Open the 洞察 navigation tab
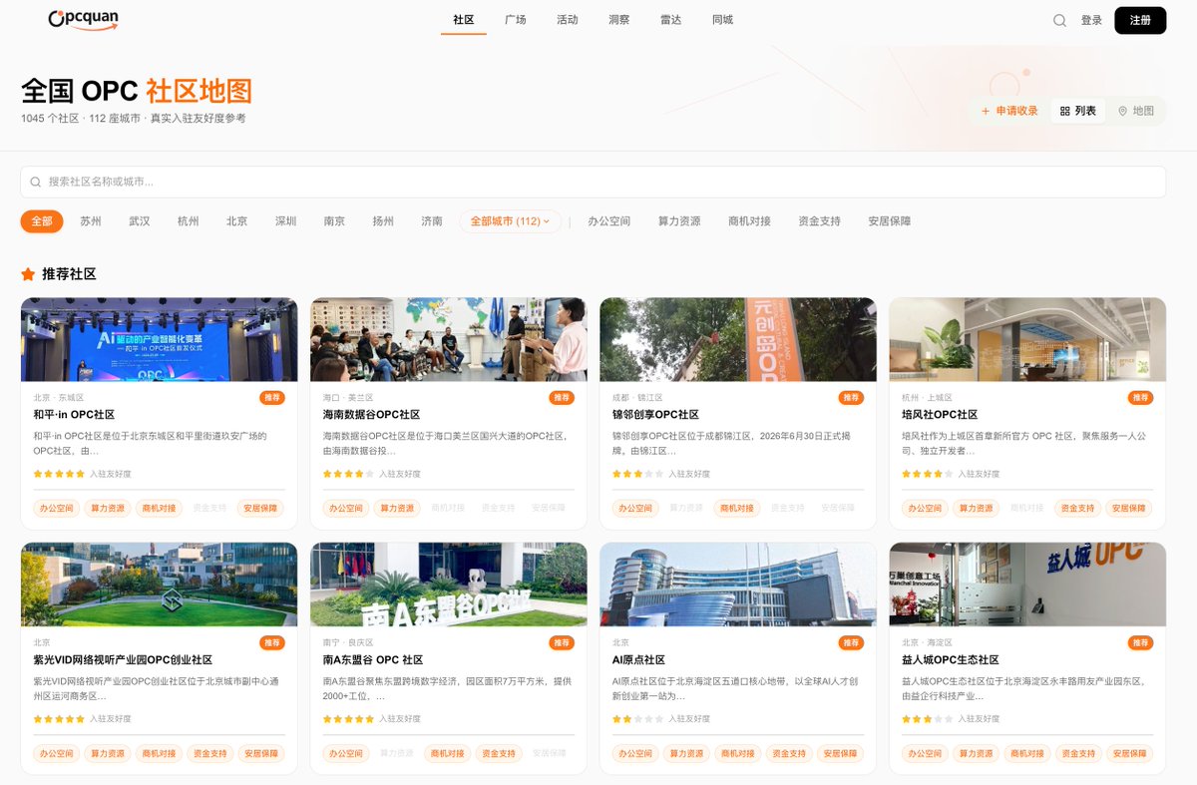 click(x=619, y=20)
